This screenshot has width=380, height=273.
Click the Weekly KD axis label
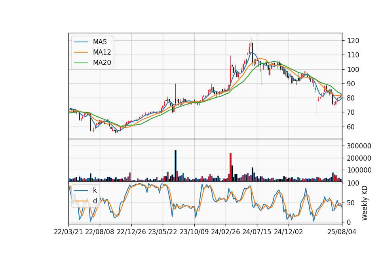(x=365, y=203)
